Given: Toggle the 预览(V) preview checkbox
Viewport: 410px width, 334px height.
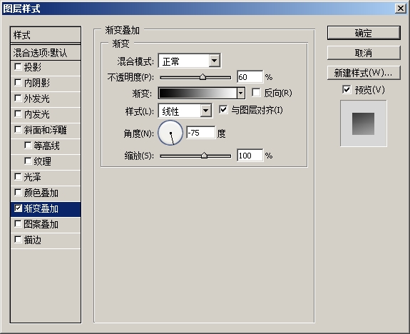Looking at the screenshot, I should click(347, 90).
